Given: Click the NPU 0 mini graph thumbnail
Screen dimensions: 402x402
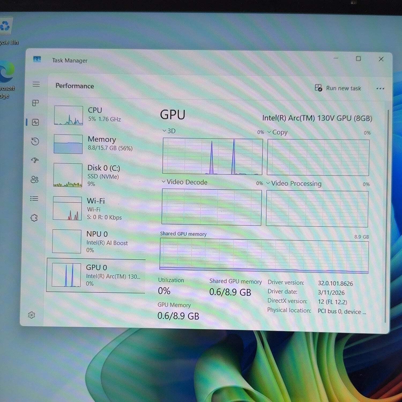Looking at the screenshot, I should (x=67, y=241).
